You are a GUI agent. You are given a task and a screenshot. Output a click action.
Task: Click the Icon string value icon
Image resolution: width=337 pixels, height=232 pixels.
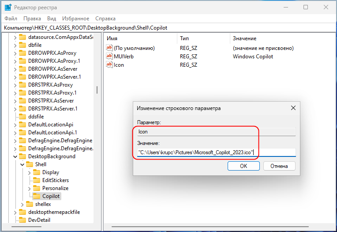[x=109, y=65]
